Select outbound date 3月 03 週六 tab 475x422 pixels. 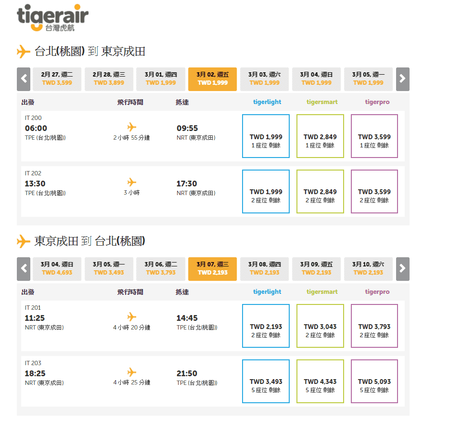pos(265,79)
